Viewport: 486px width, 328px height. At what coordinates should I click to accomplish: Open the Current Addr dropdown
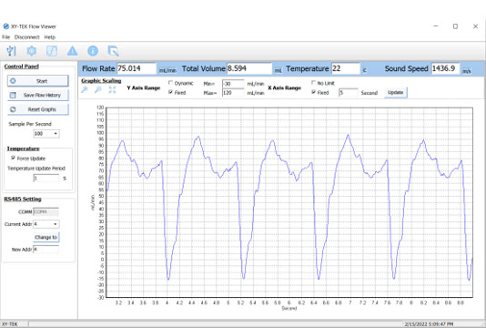(x=46, y=224)
